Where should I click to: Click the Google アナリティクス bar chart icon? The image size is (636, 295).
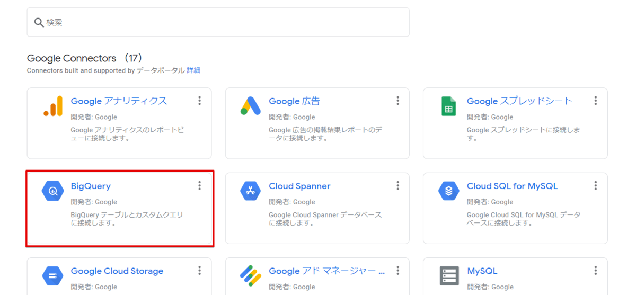tap(53, 106)
